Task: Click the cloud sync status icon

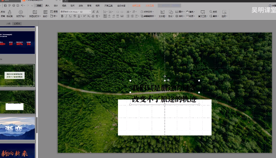Action: click(x=270, y=6)
